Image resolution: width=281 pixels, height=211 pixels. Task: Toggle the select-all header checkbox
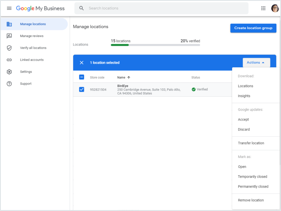[82, 77]
